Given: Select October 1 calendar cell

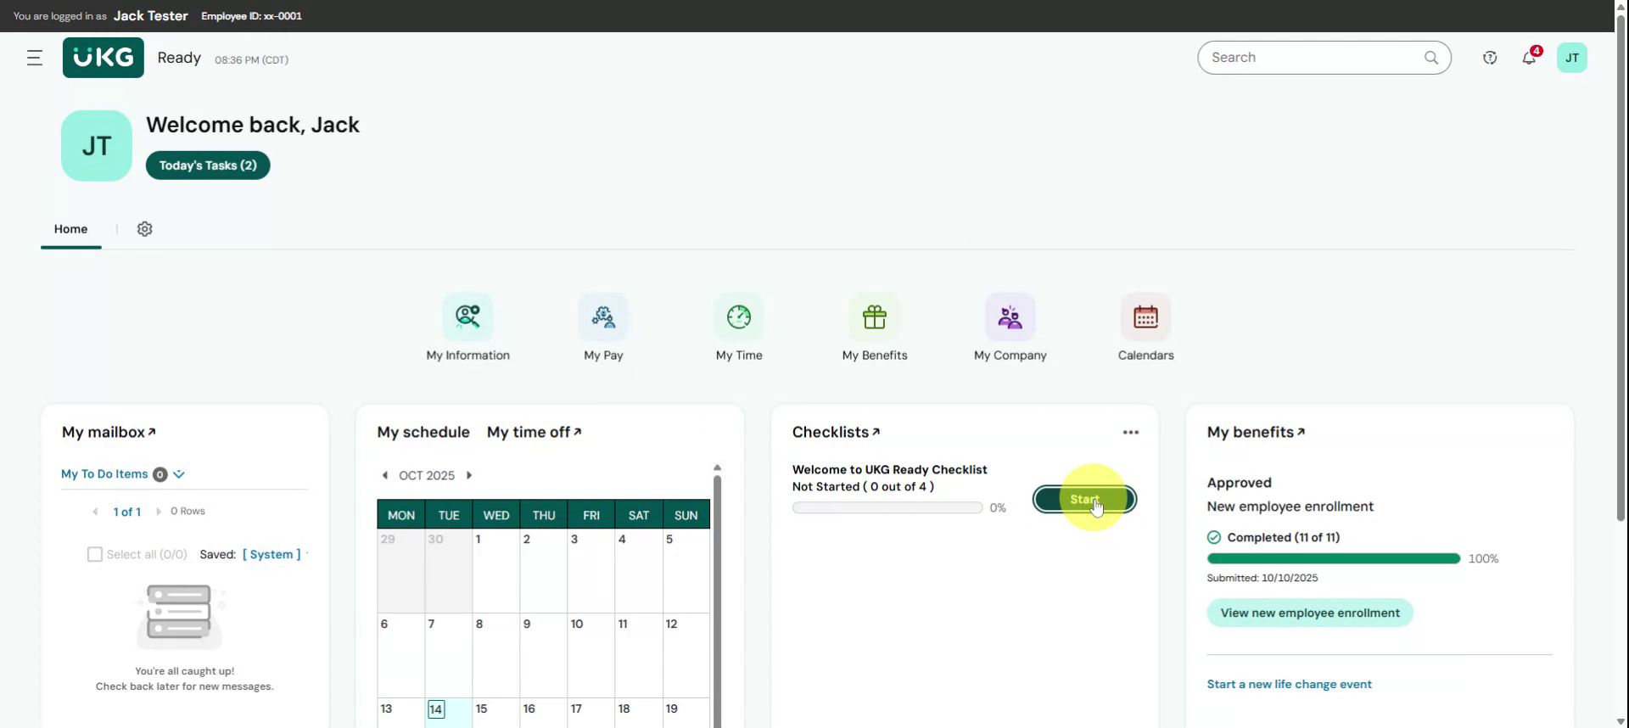Looking at the screenshot, I should tap(495, 571).
